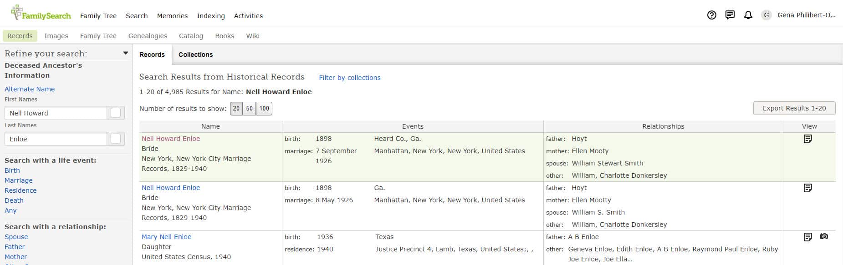Open camera image icon for Mary Nell Enloe
Viewport: 843px width, 265px height.
pyautogui.click(x=824, y=236)
